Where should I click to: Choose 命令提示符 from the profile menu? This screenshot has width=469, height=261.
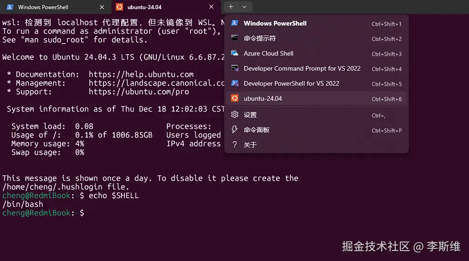pyautogui.click(x=316, y=38)
